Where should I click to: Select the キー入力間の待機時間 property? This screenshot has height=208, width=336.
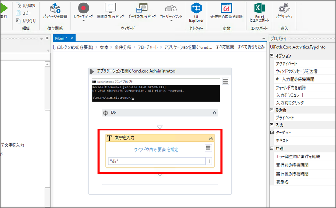click(x=305, y=79)
